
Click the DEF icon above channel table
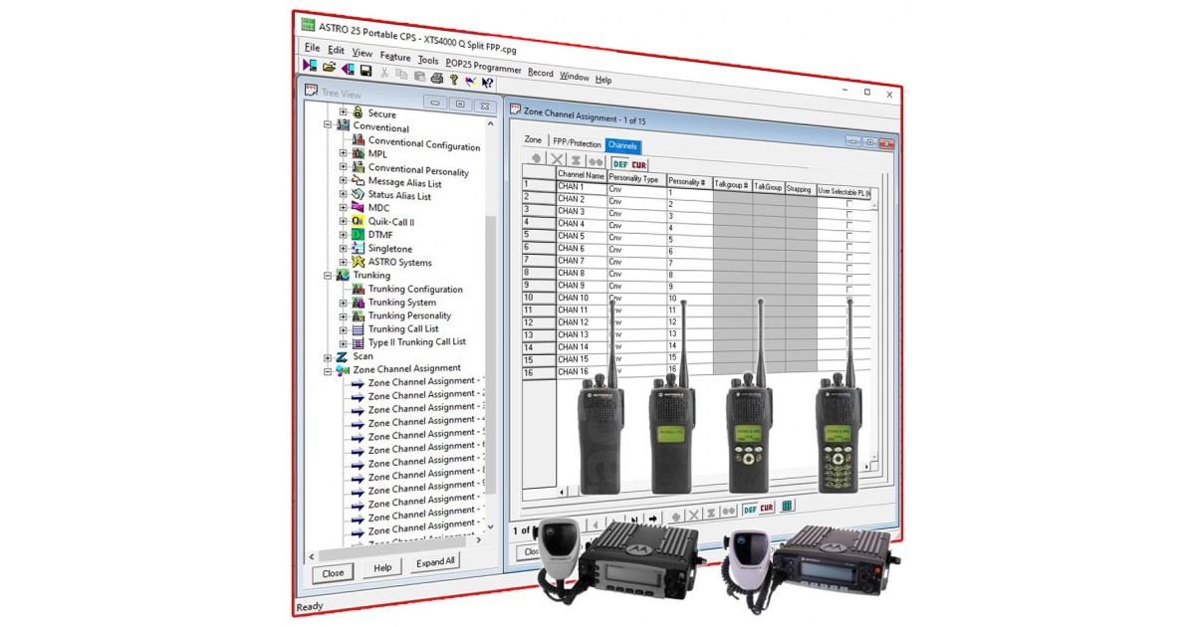click(x=619, y=163)
